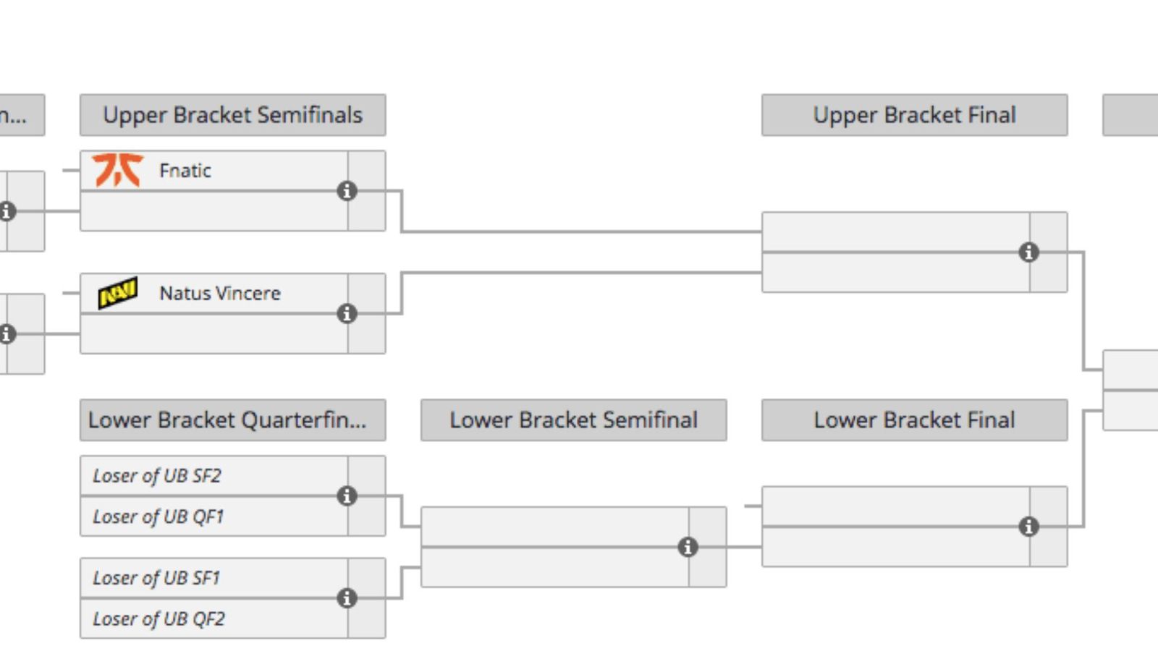Show info for Loser of UB SF2 match
The image size is (1158, 651).
347,496
